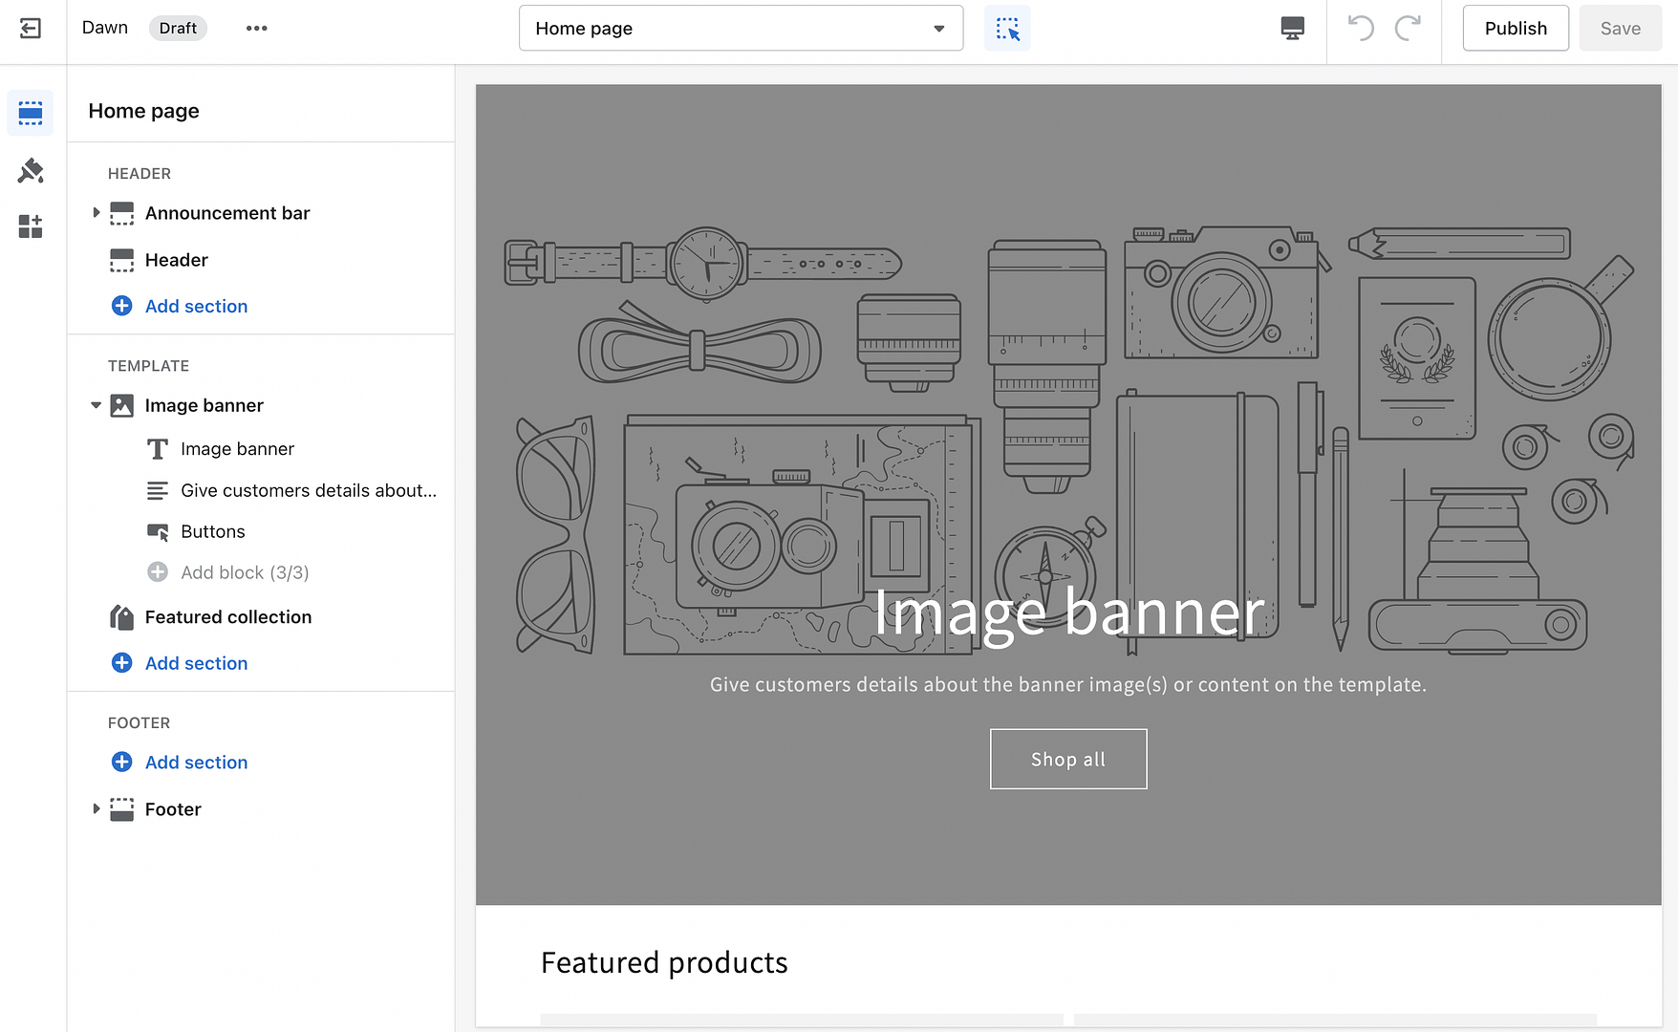Click Shop all button in preview
The width and height of the screenshot is (1678, 1032).
[x=1068, y=760]
